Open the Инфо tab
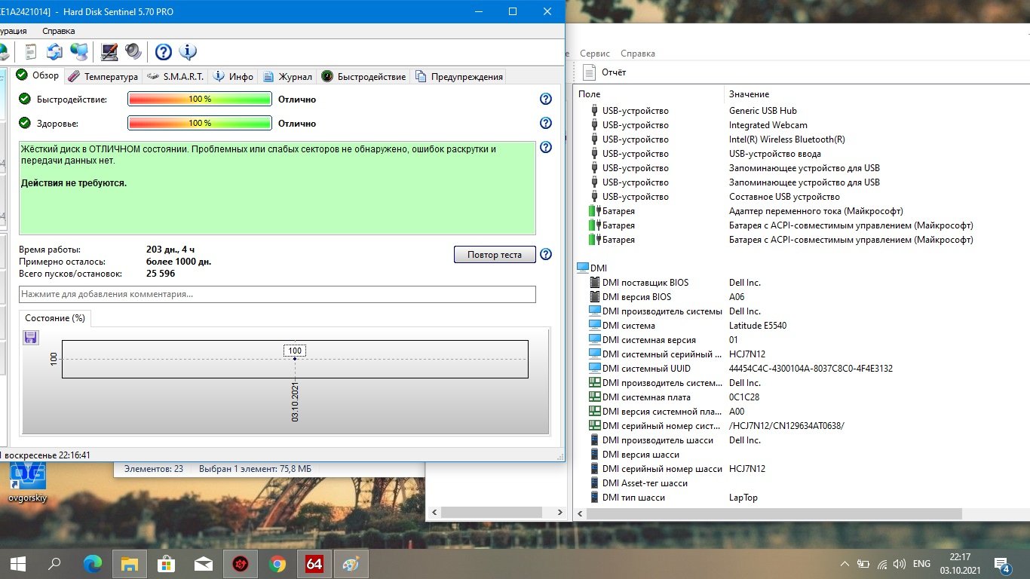Image resolution: width=1030 pixels, height=579 pixels. [x=234, y=76]
